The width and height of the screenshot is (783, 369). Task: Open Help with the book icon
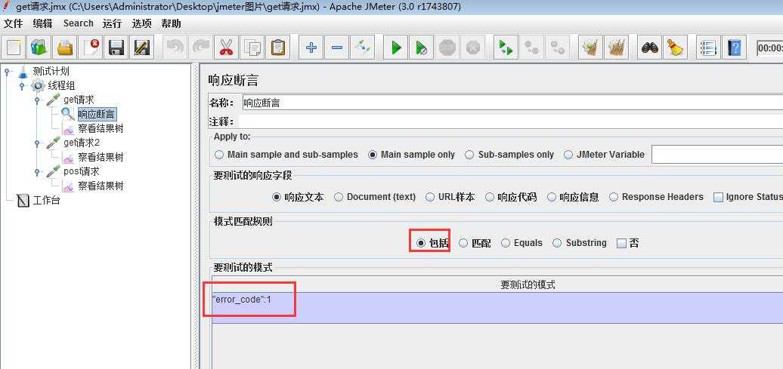[735, 48]
